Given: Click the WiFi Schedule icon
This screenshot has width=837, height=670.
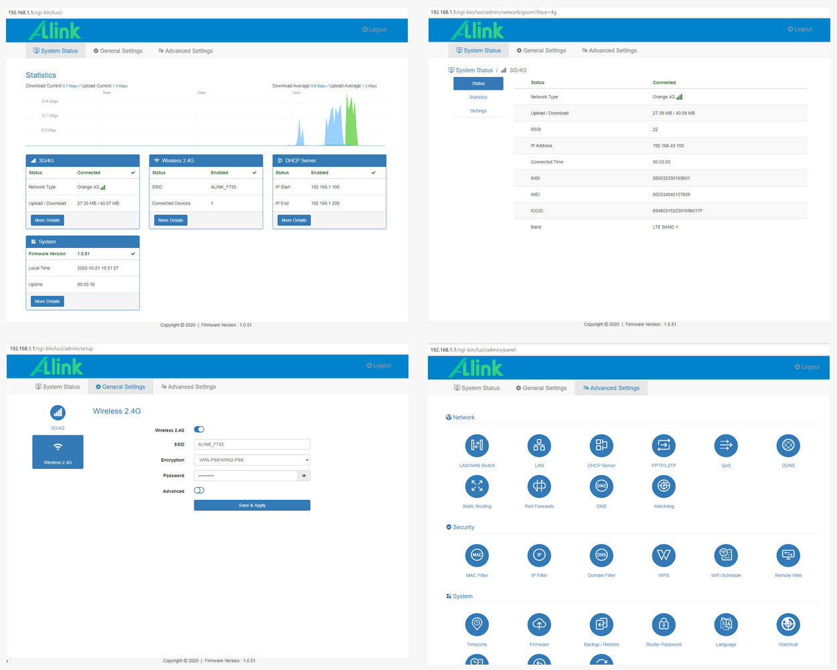Looking at the screenshot, I should pyautogui.click(x=726, y=555).
